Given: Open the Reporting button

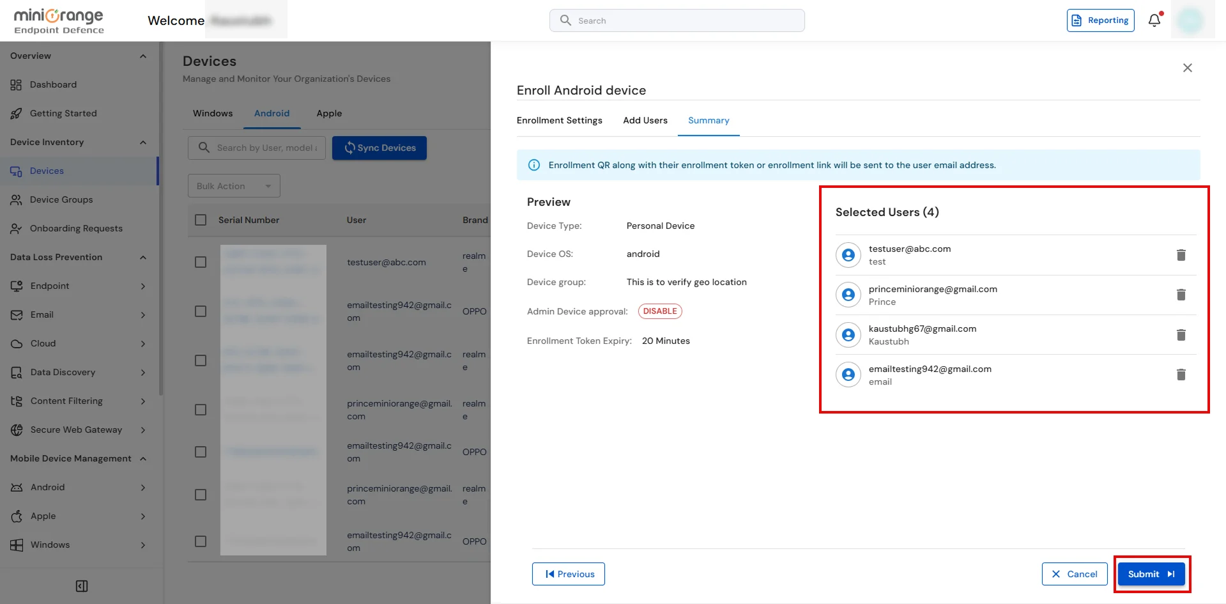Looking at the screenshot, I should pos(1101,20).
